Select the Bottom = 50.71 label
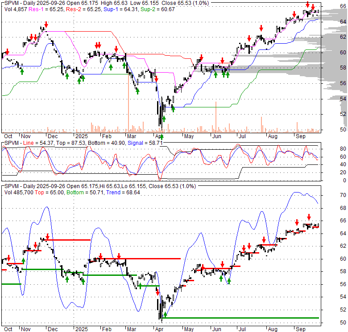The height and width of the screenshot is (332, 348). (x=85, y=193)
